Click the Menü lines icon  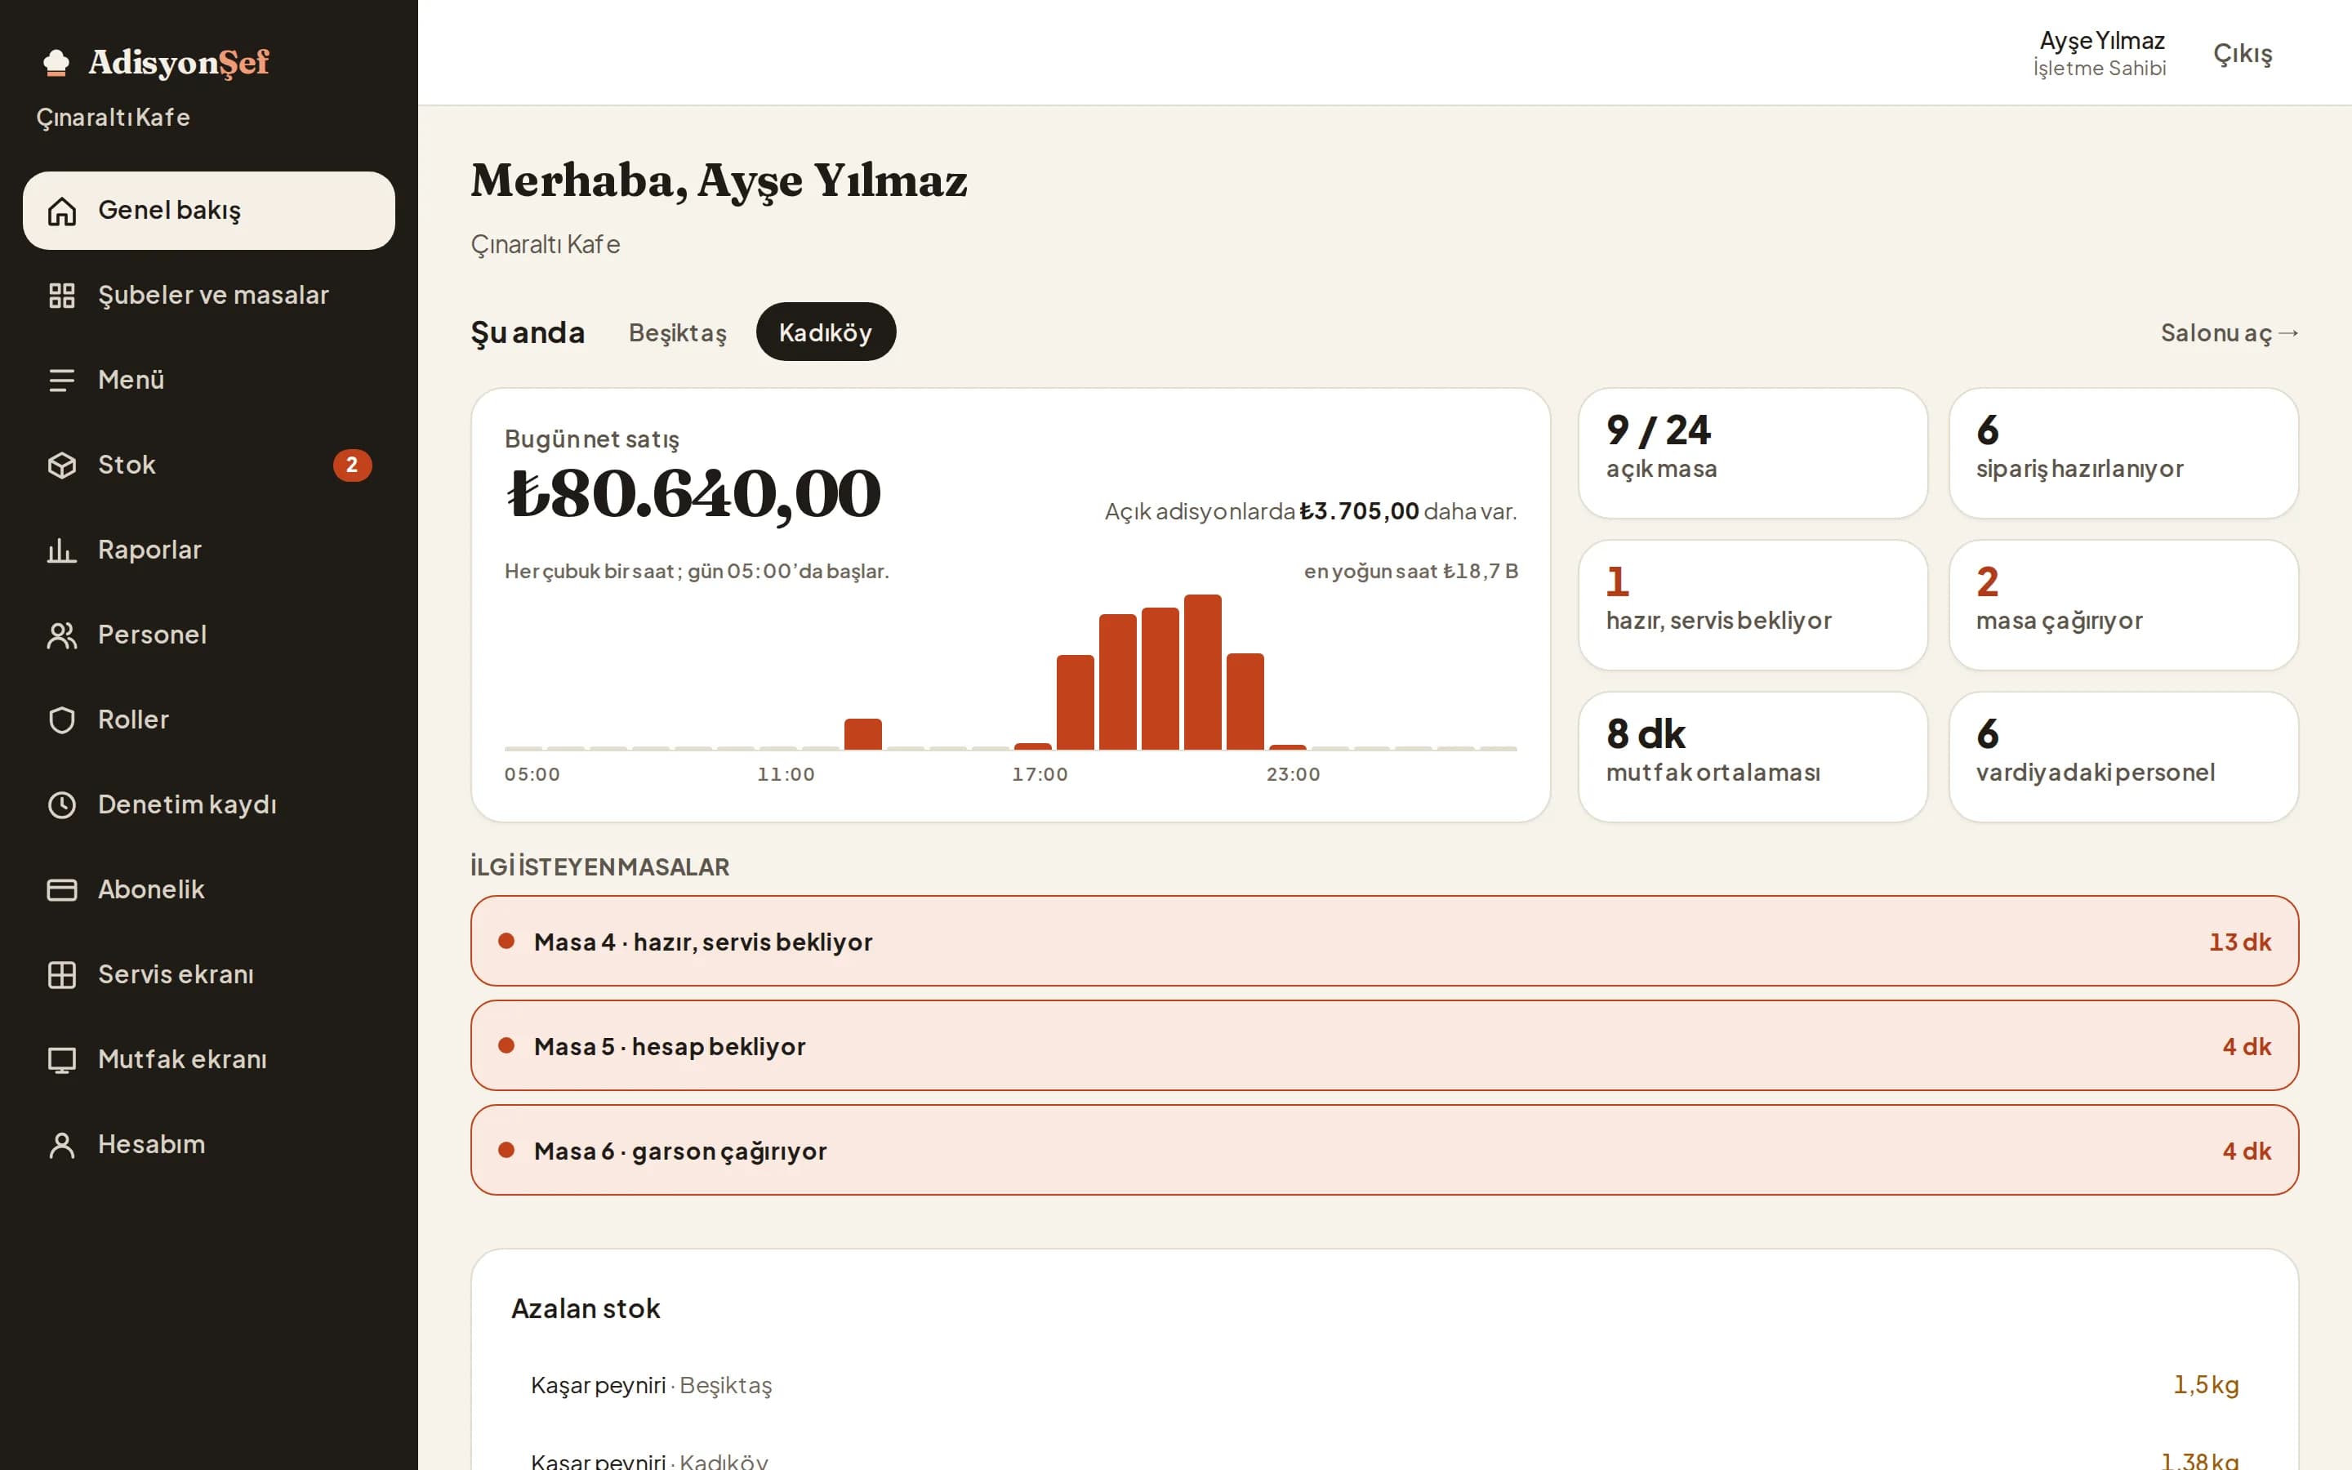tap(62, 380)
